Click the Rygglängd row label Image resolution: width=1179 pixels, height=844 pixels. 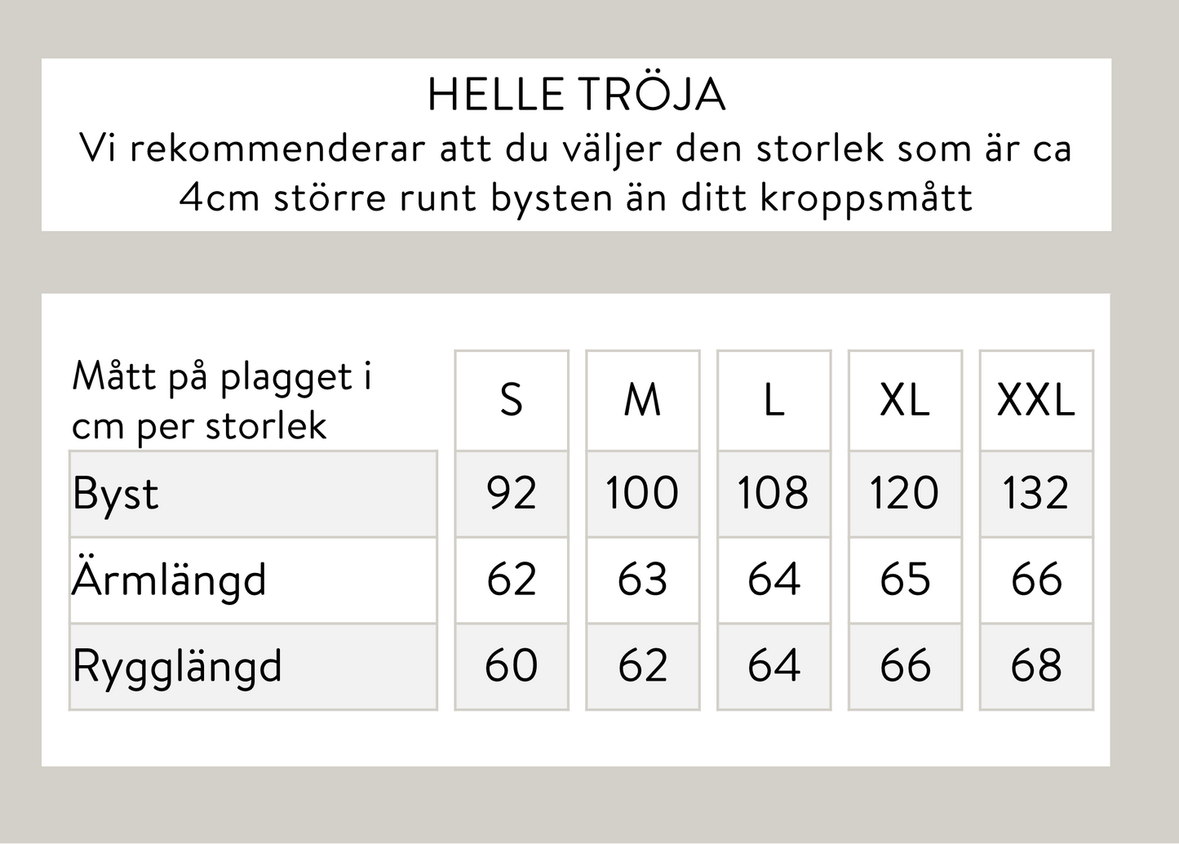coord(177,666)
